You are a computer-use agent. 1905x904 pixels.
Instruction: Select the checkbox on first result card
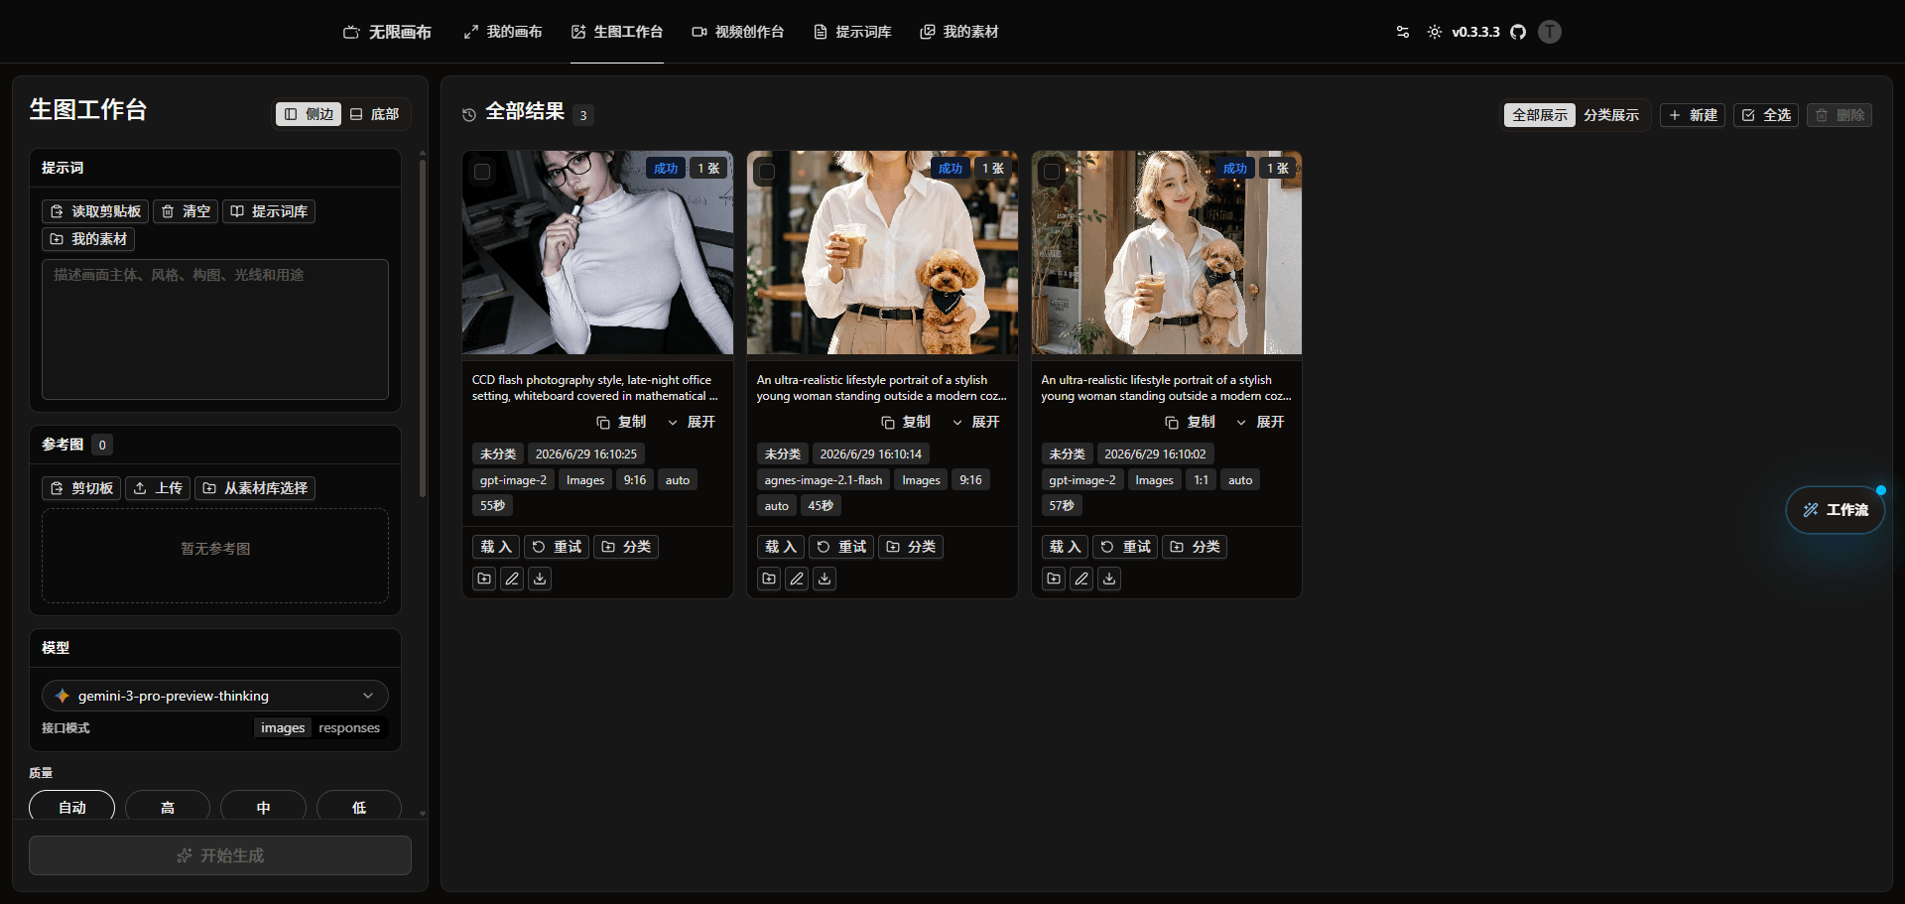tap(482, 172)
